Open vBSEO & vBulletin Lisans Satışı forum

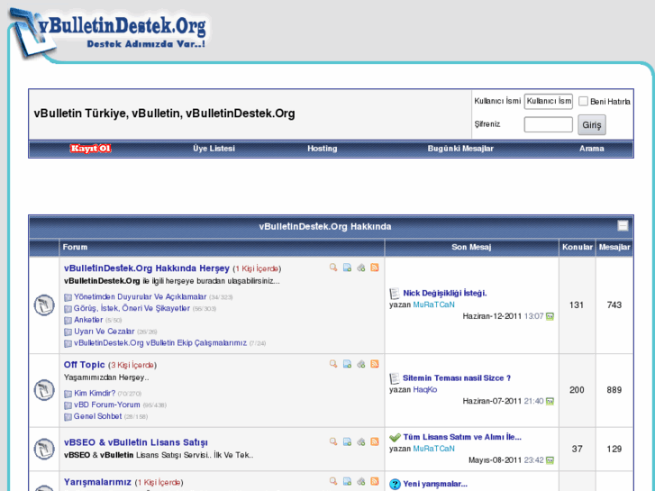(136, 442)
